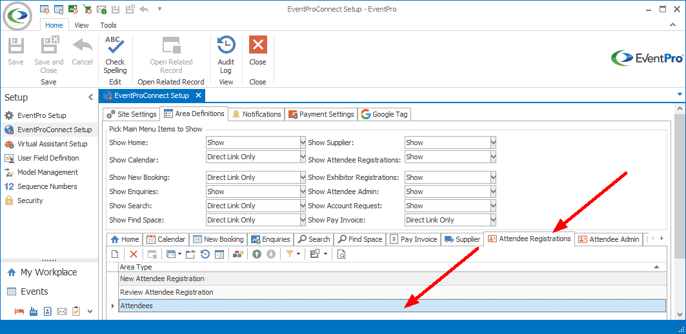Open the filter funnel dropdown arrow
Screen dimensions: 686x334
coord(299,254)
